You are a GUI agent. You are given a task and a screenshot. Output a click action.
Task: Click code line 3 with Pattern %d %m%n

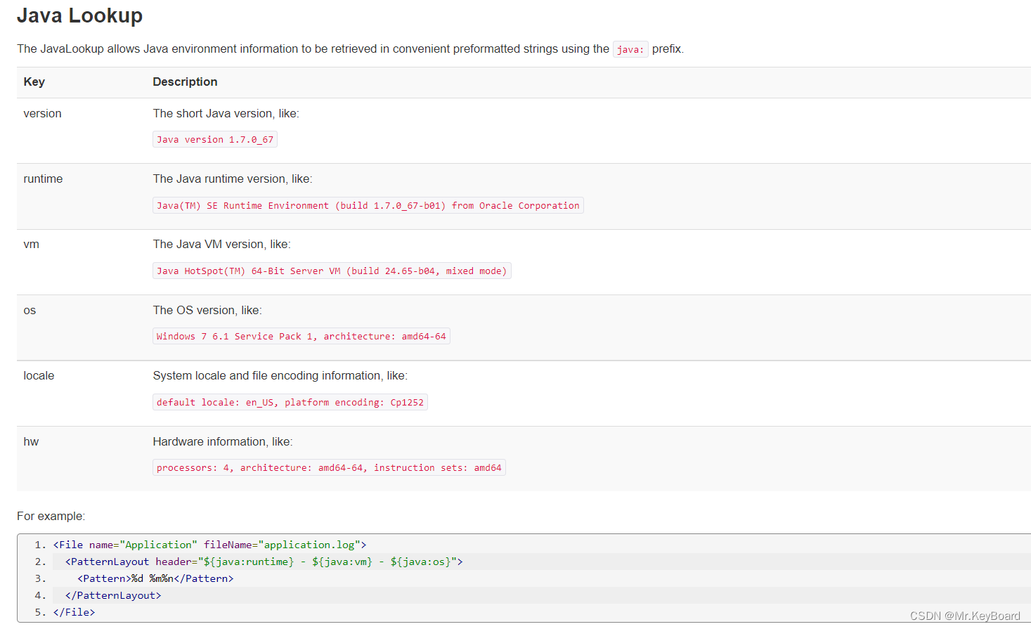155,578
